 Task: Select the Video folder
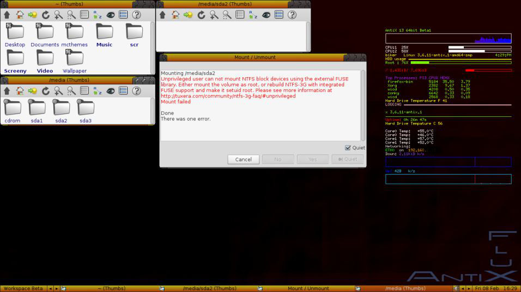(45, 61)
